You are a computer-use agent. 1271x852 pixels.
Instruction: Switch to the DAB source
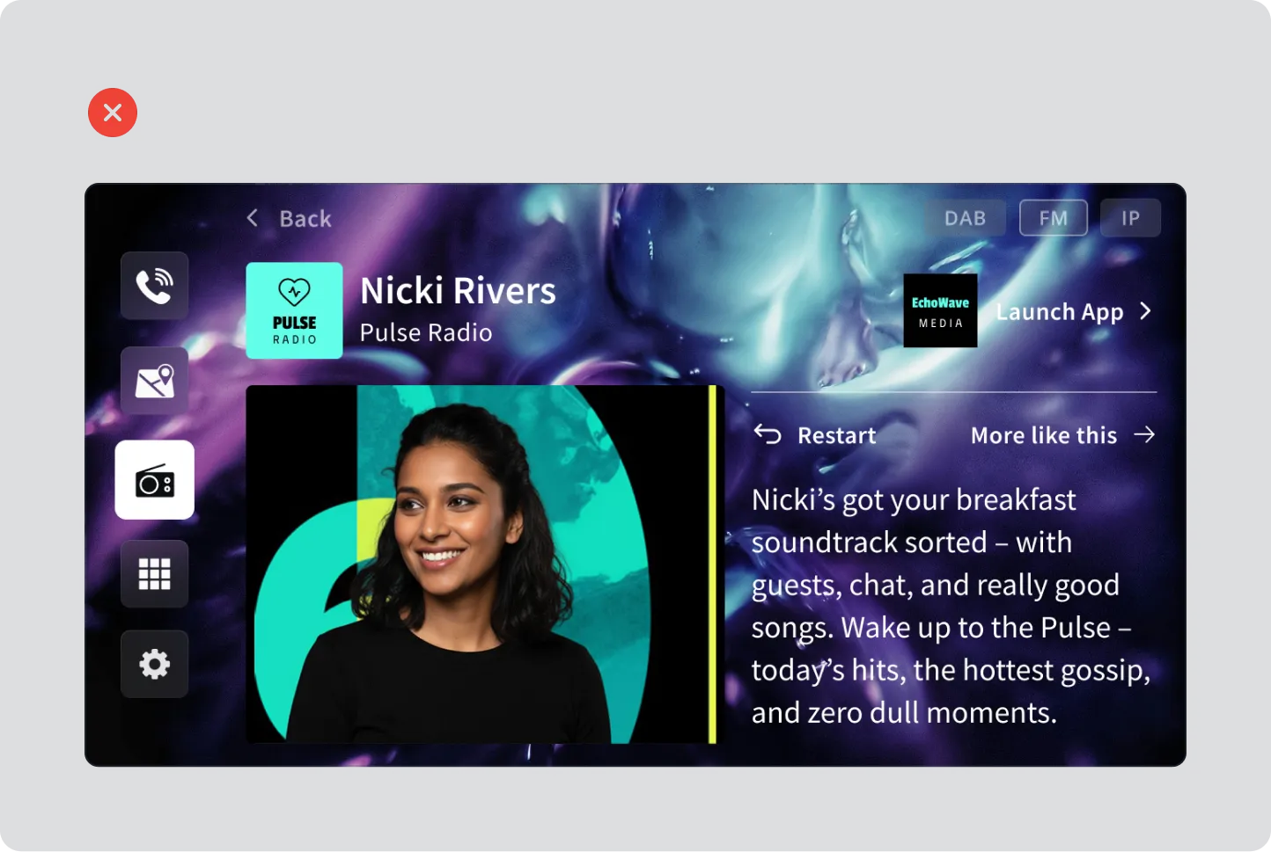[965, 218]
